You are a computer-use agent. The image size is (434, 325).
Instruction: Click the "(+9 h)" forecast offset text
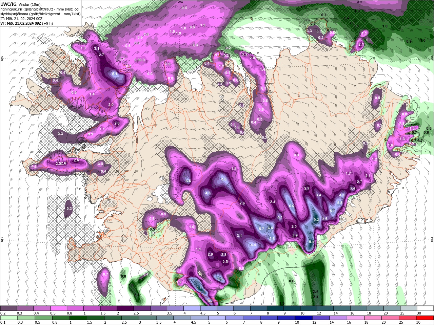pos(47,23)
